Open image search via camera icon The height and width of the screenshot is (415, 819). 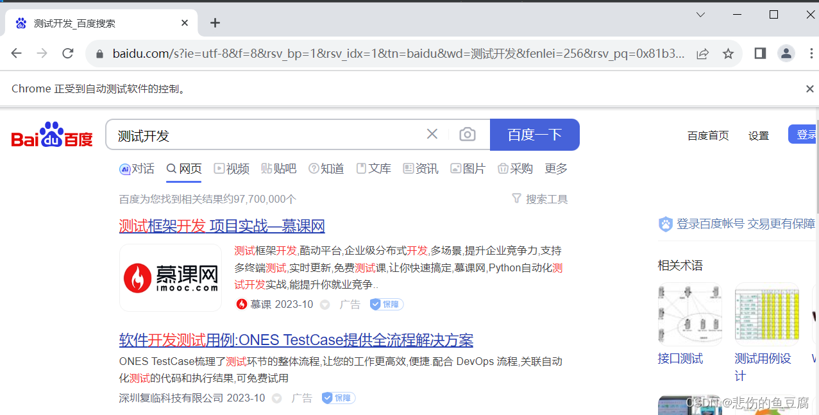tap(468, 134)
